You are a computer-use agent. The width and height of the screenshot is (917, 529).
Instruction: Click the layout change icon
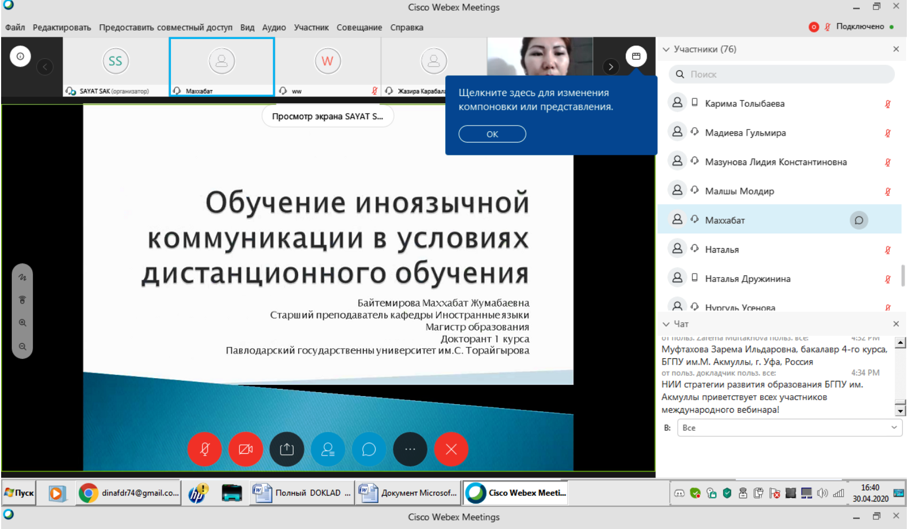(636, 56)
